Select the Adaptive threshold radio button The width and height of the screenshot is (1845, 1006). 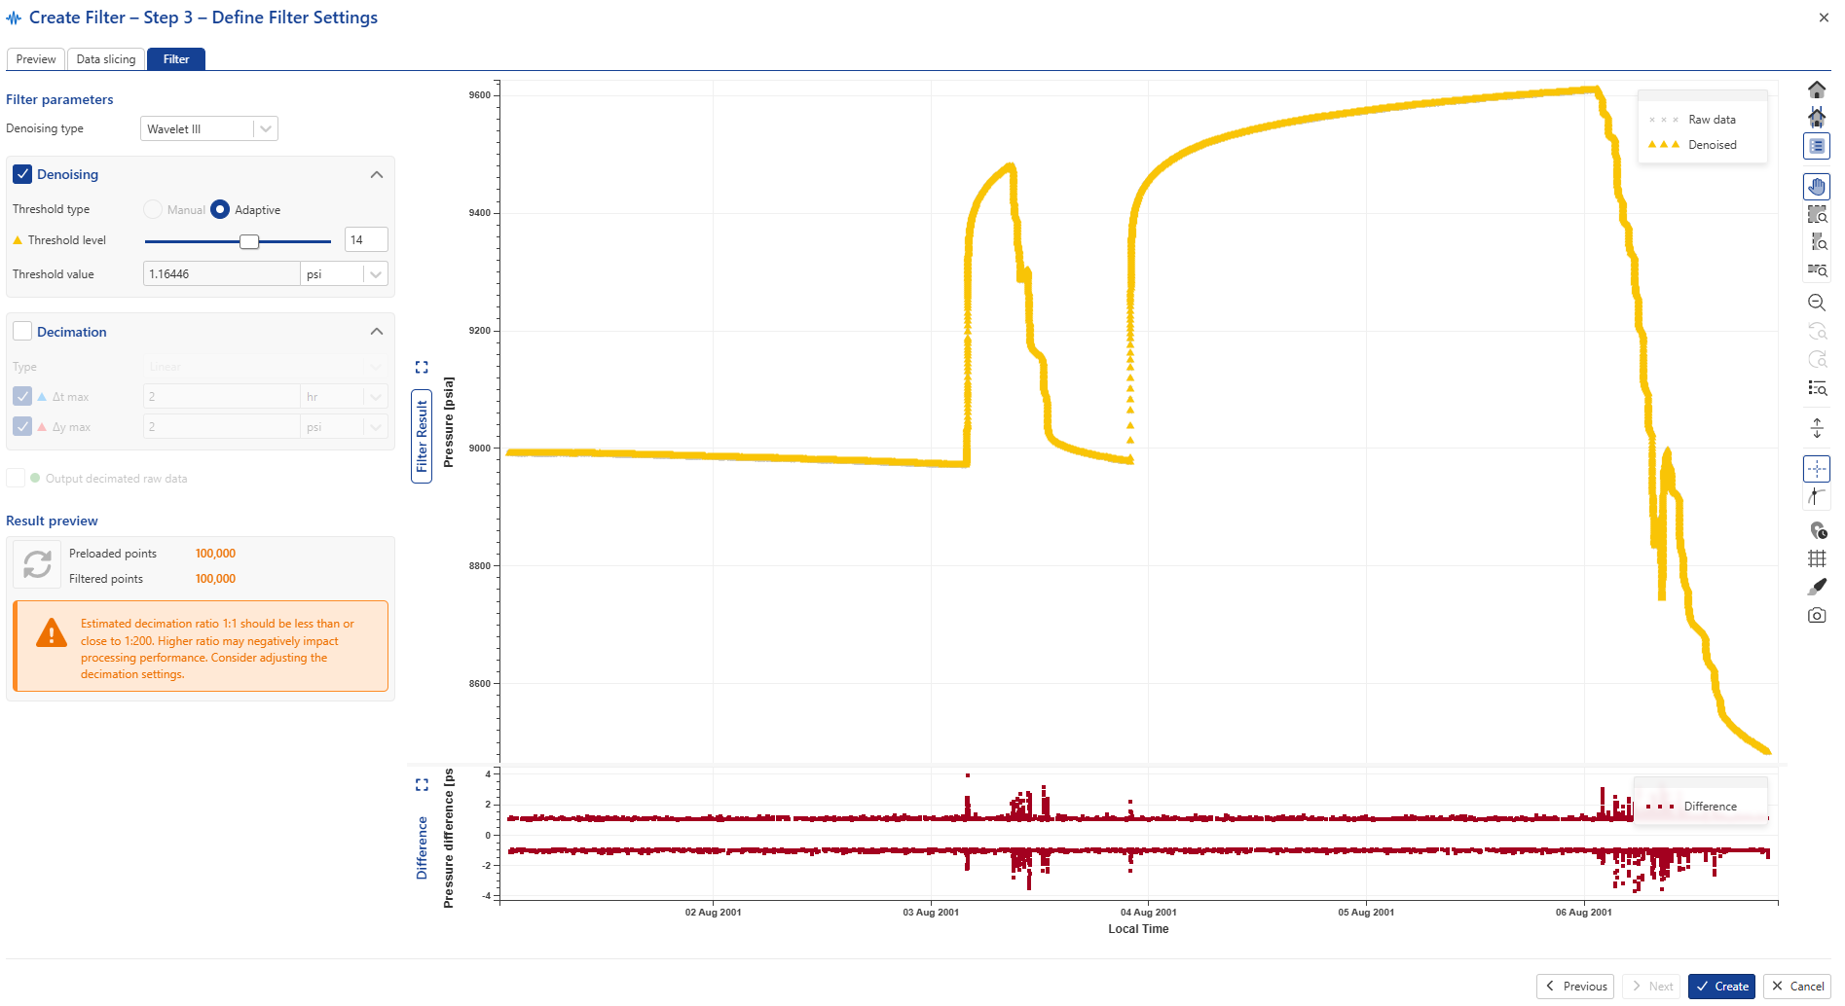tap(220, 209)
